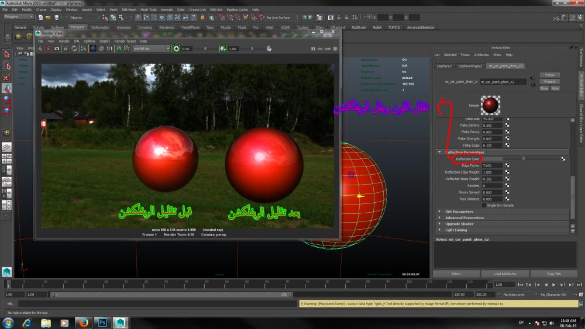The width and height of the screenshot is (585, 329).
Task: Click the 1:1 real size icon
Action: pos(109,49)
